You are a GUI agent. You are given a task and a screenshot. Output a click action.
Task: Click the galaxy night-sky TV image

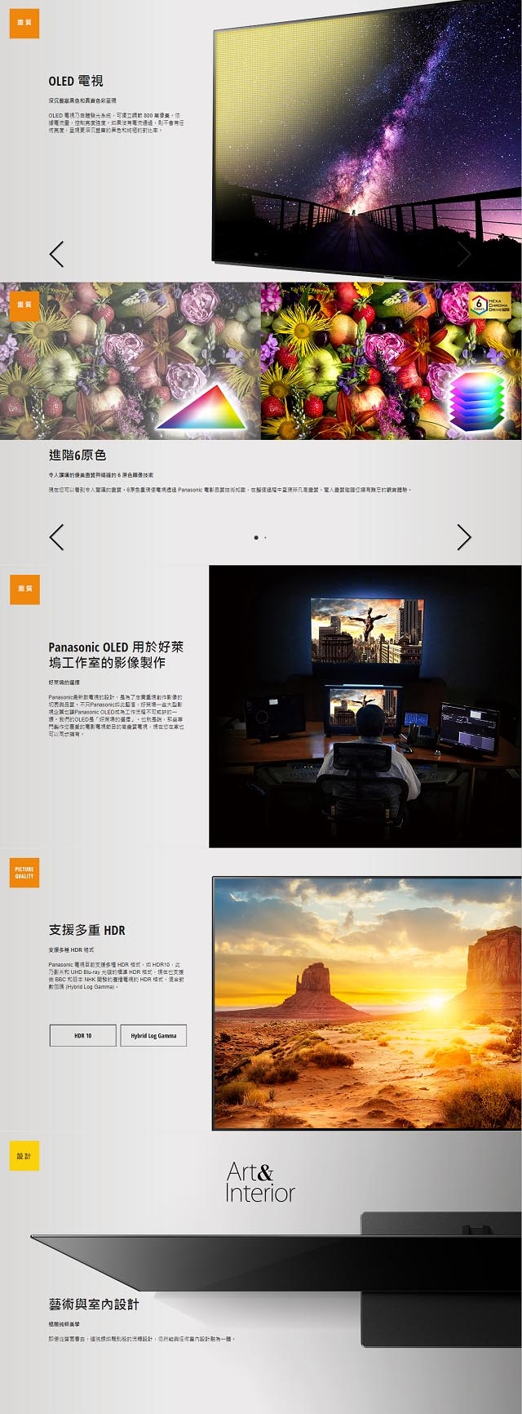tap(367, 139)
